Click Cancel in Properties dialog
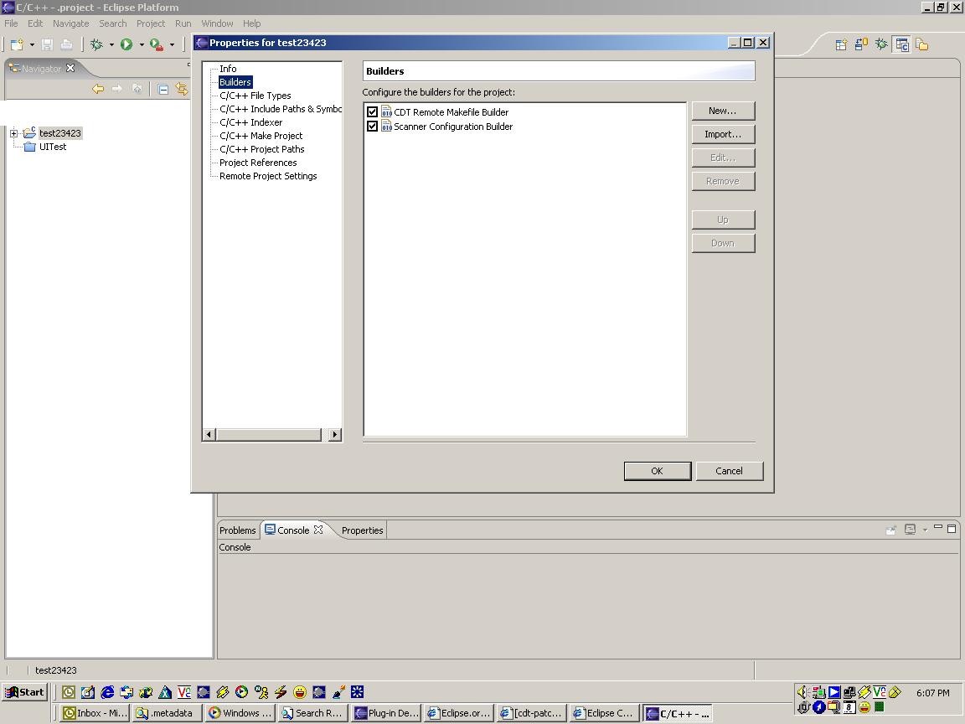Viewport: 965px width, 724px height. [x=730, y=471]
